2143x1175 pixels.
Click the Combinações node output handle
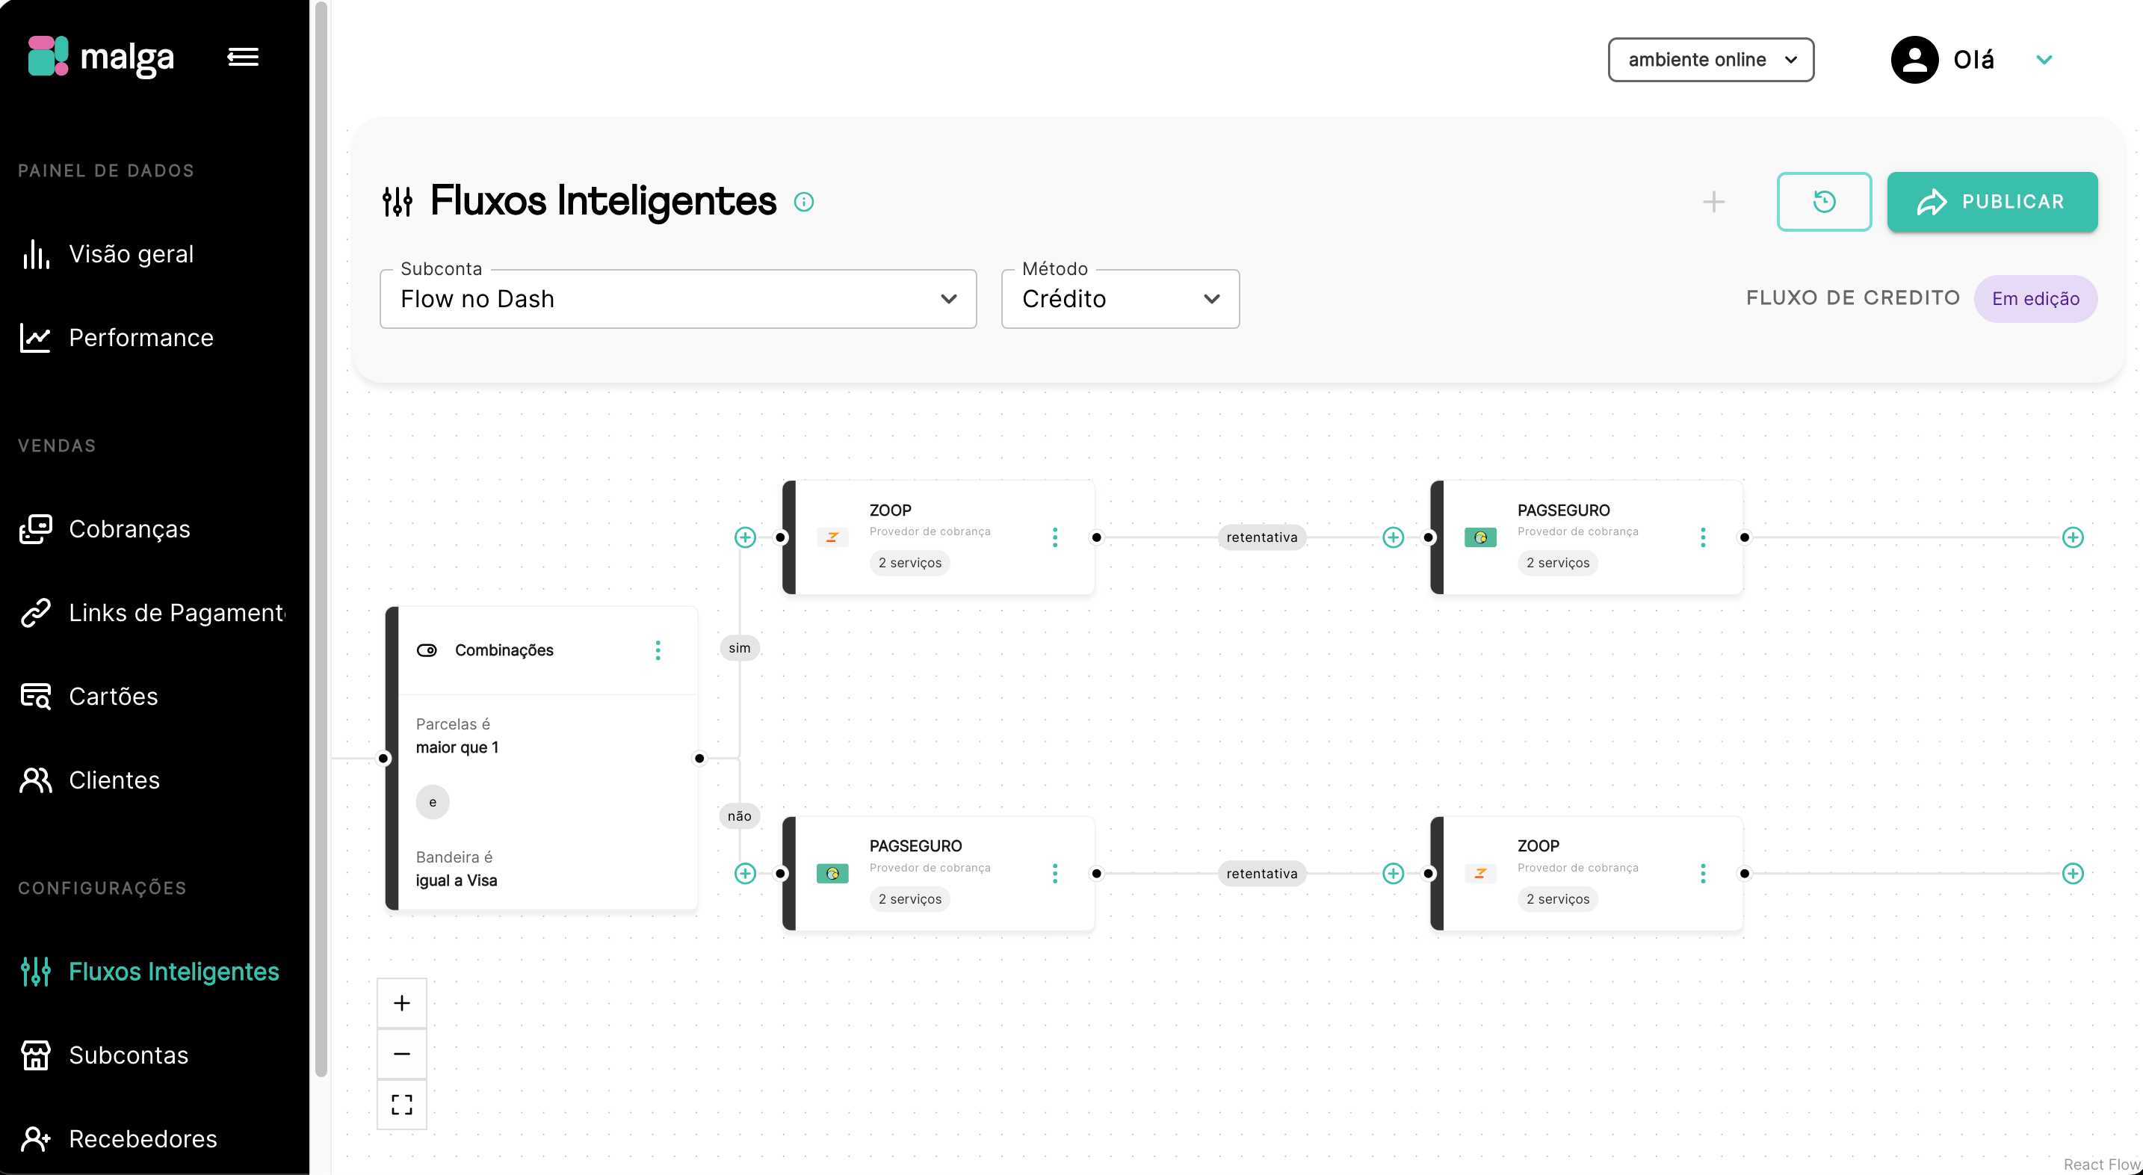pos(699,758)
